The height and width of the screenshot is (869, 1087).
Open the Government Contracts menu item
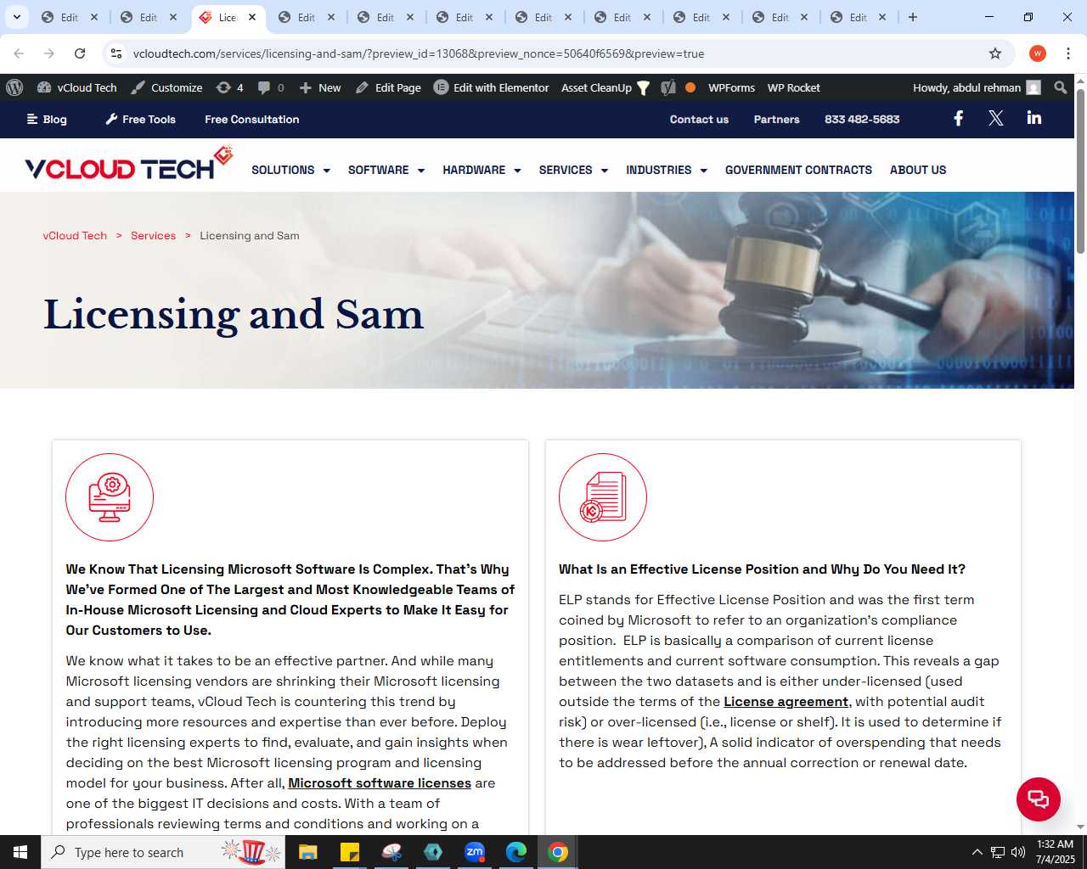click(x=798, y=170)
